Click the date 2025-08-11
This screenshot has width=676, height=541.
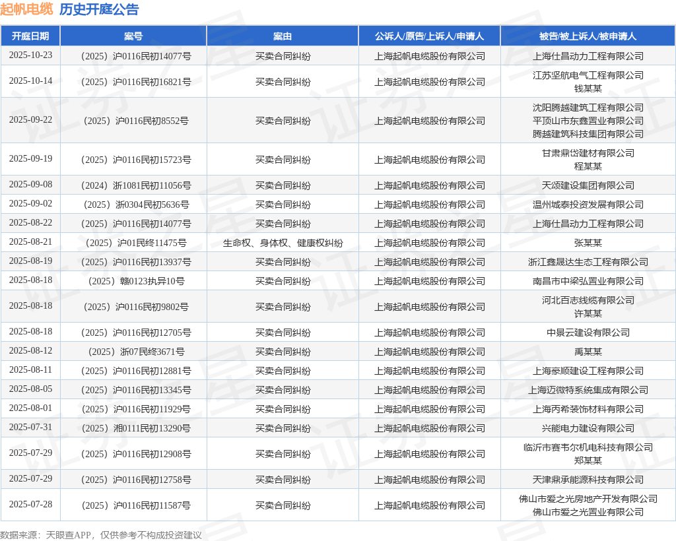point(30,370)
